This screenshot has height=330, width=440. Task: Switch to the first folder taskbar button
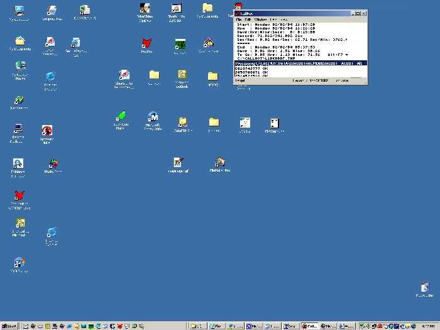[x=198, y=326]
